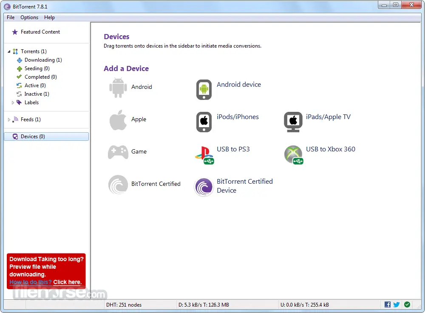Show Featured Content in the sidebar
This screenshot has width=425, height=313.
point(40,32)
